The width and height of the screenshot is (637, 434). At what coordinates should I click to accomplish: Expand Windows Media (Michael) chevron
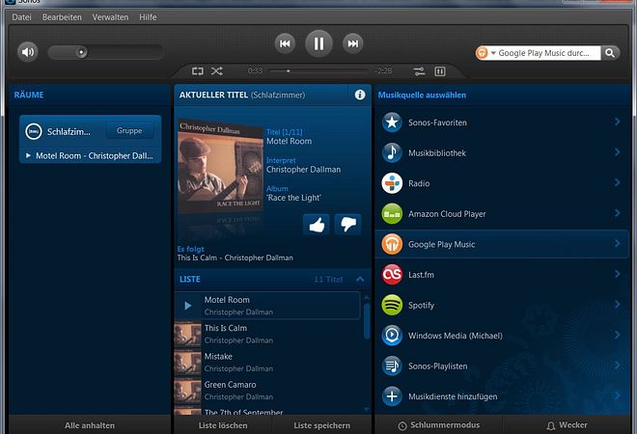[617, 335]
